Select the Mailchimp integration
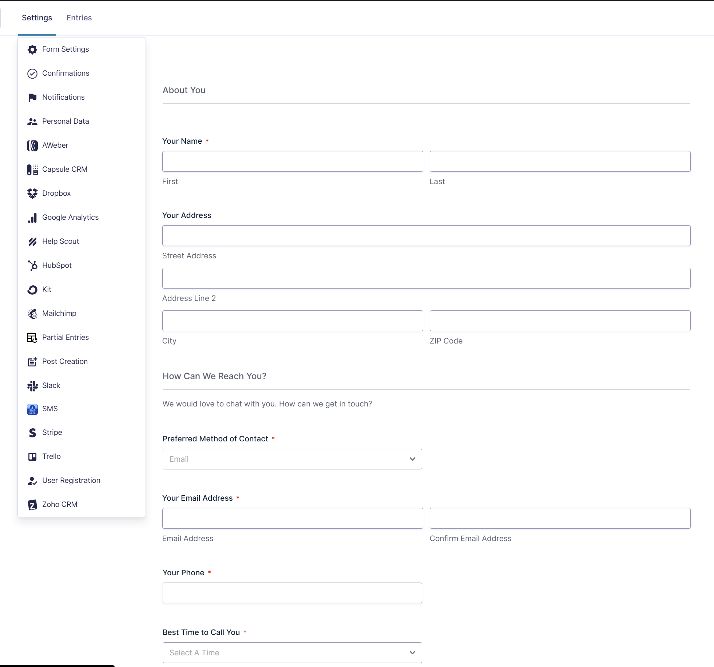Screen dimensions: 714x667 click(x=59, y=313)
